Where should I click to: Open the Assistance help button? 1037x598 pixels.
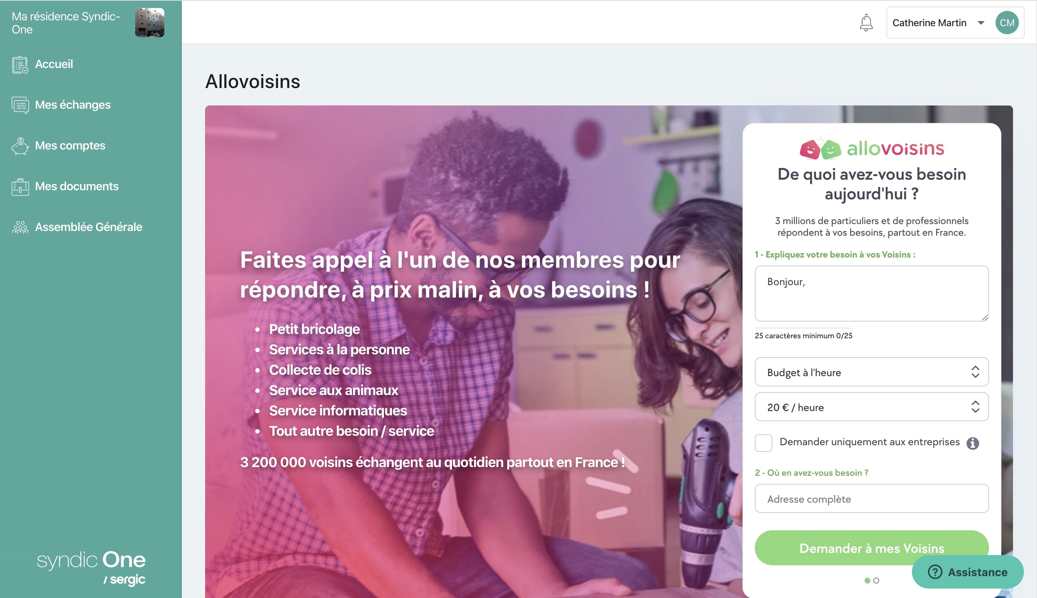[x=967, y=572]
